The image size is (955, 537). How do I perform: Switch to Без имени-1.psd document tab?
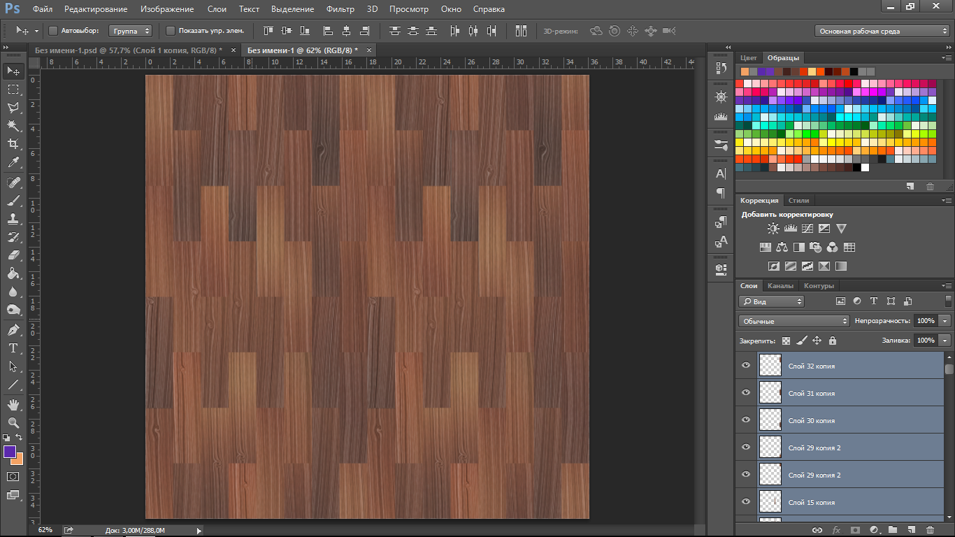click(x=129, y=50)
